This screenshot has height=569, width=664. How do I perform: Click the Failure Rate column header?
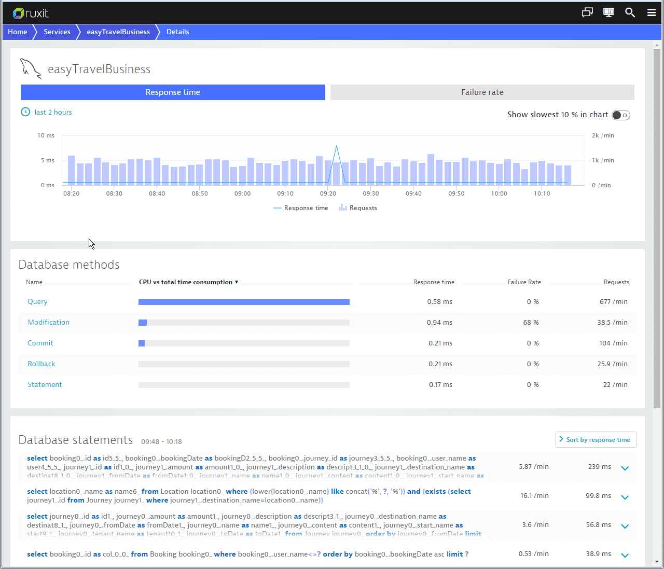point(524,282)
